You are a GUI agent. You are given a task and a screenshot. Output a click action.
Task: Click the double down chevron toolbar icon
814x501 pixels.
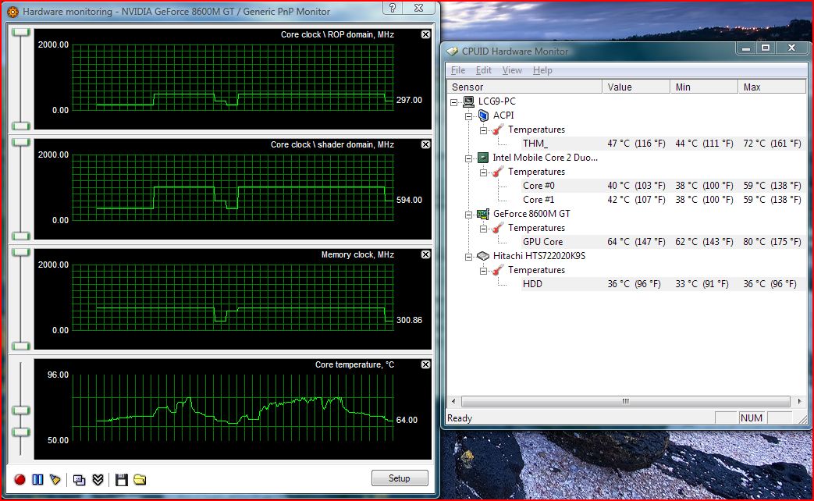click(x=98, y=479)
